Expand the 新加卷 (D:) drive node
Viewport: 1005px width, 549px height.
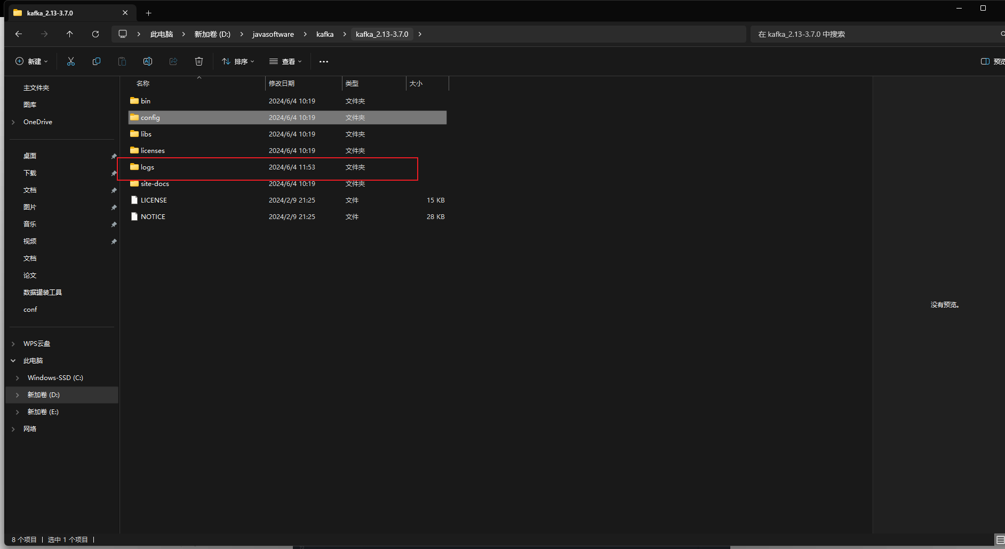coord(18,395)
